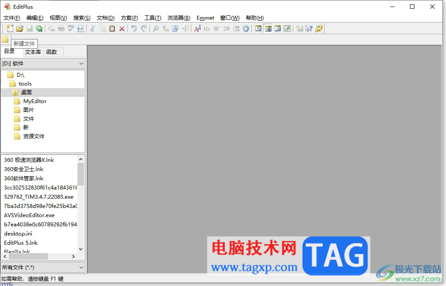Click the Copy icon
Screen dimensions: 446x286
[102, 29]
